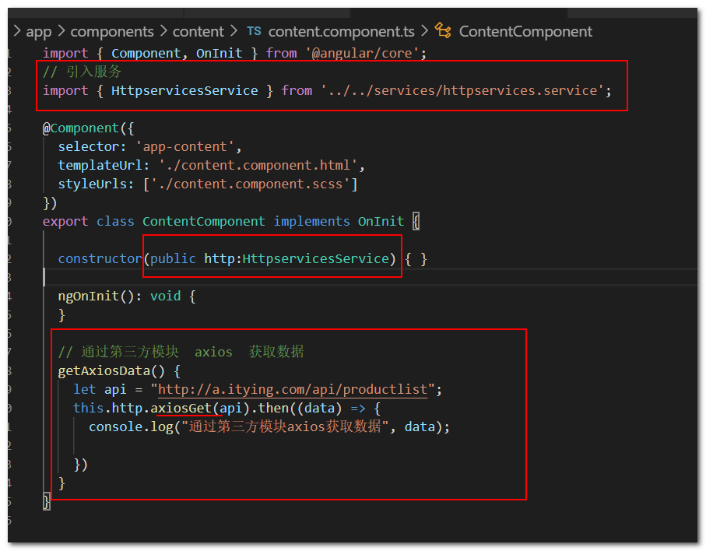Viewport: 706px width, 551px height.
Task: Click the ngOnInit method name
Action: [x=88, y=297]
